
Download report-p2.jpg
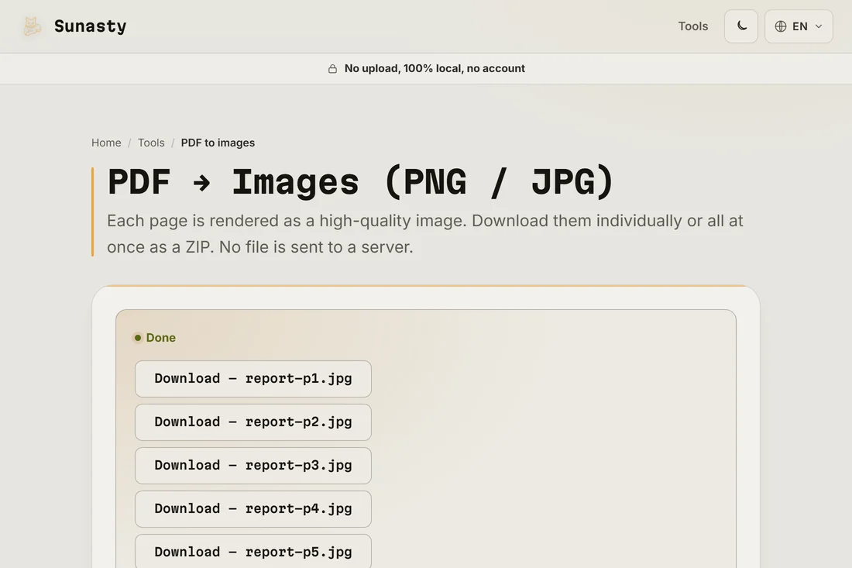(253, 422)
